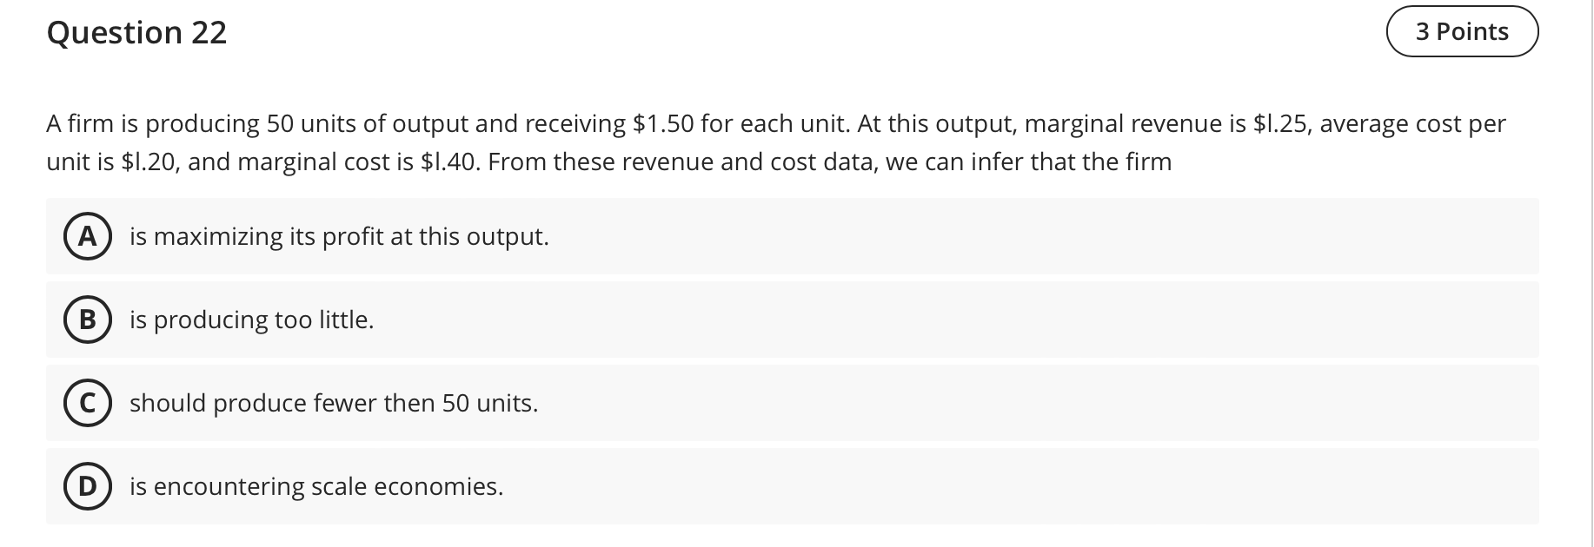Viewport: 1594px width, 547px height.
Task: Choose 'is encountering scale economies'
Action: 315,486
